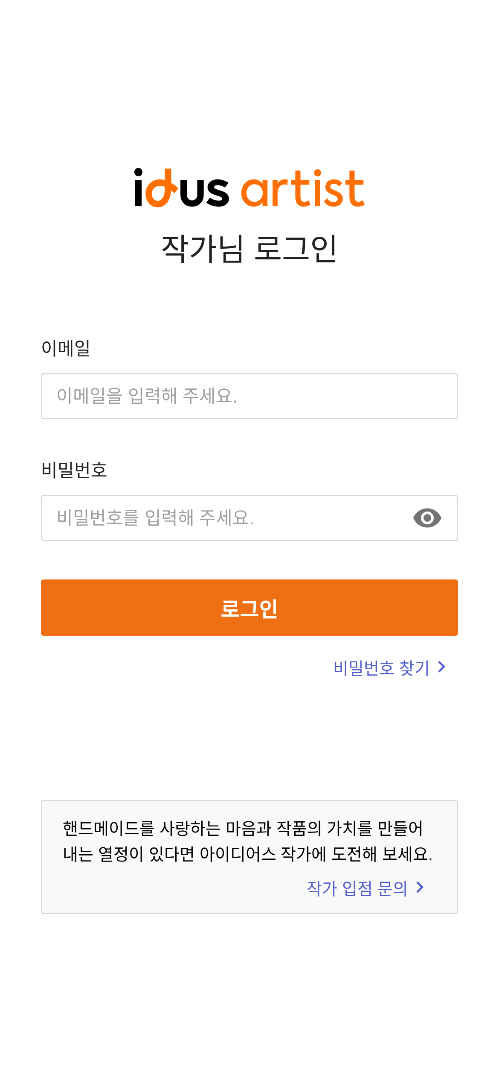Click the 이메일 field label
The image size is (499, 1082).
pyautogui.click(x=66, y=348)
